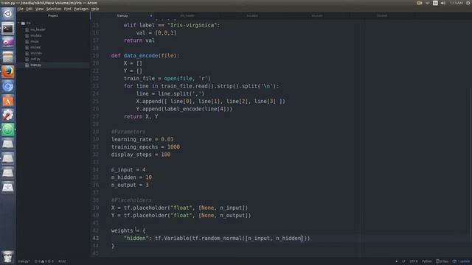Open iris.test in the project tree
This screenshot has width=472, height=265.
tap(35, 47)
